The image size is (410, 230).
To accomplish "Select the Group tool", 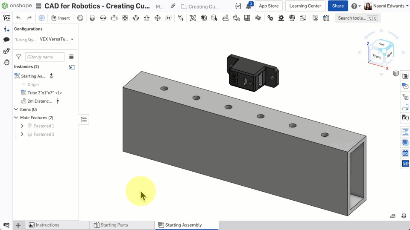I will pos(193,18).
